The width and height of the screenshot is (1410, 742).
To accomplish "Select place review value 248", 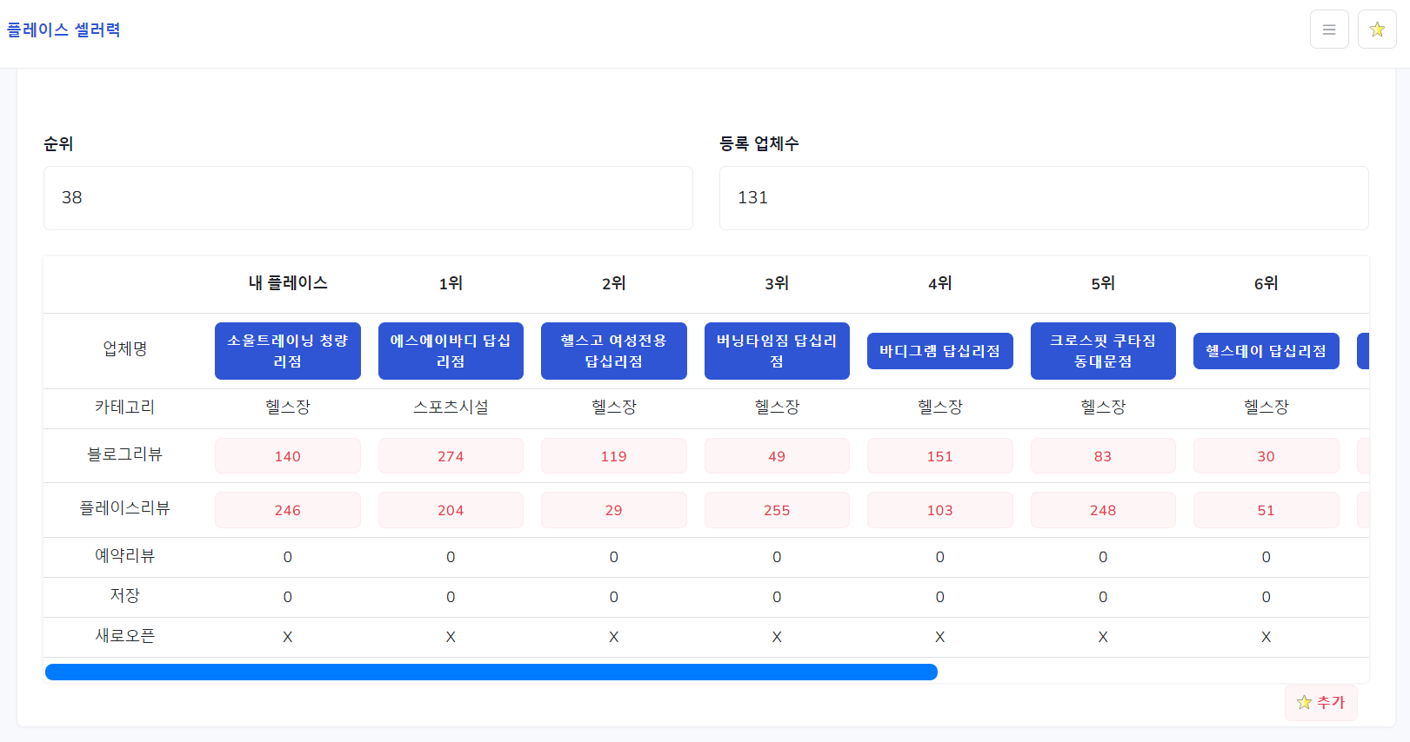I will coord(1103,510).
